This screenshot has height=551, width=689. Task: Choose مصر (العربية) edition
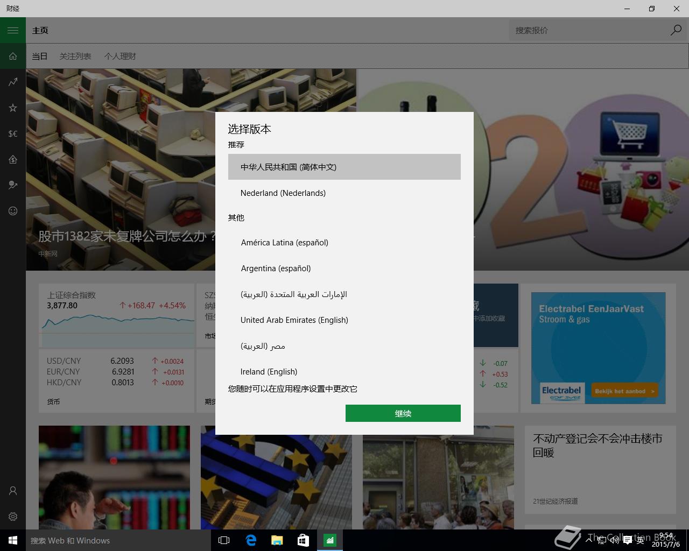point(344,345)
